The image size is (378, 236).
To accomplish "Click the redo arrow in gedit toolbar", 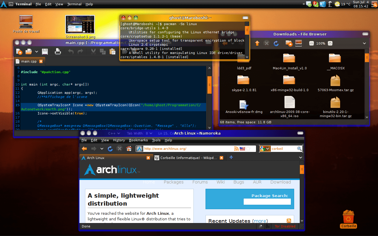I will (80, 52).
